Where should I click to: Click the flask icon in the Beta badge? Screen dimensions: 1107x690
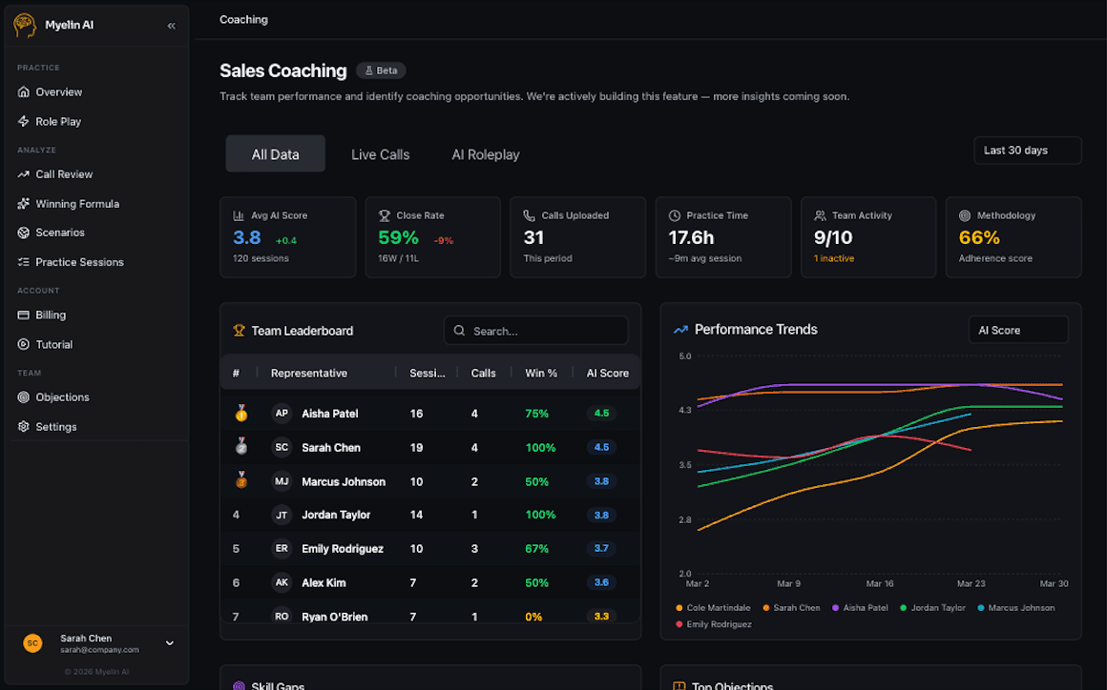pyautogui.click(x=368, y=71)
